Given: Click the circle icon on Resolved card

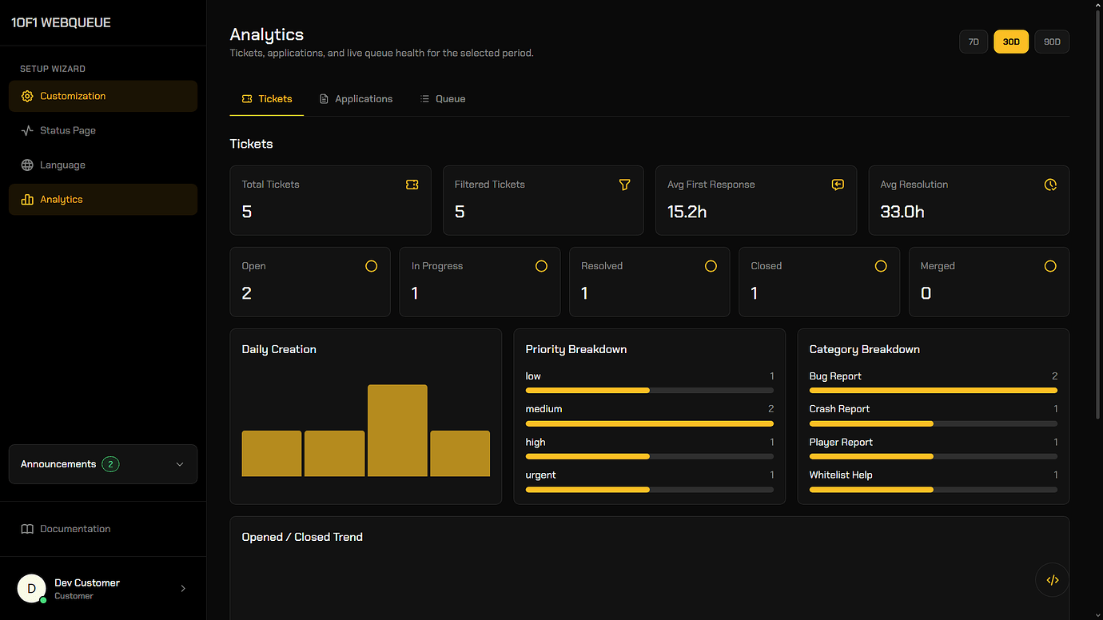Looking at the screenshot, I should (711, 266).
